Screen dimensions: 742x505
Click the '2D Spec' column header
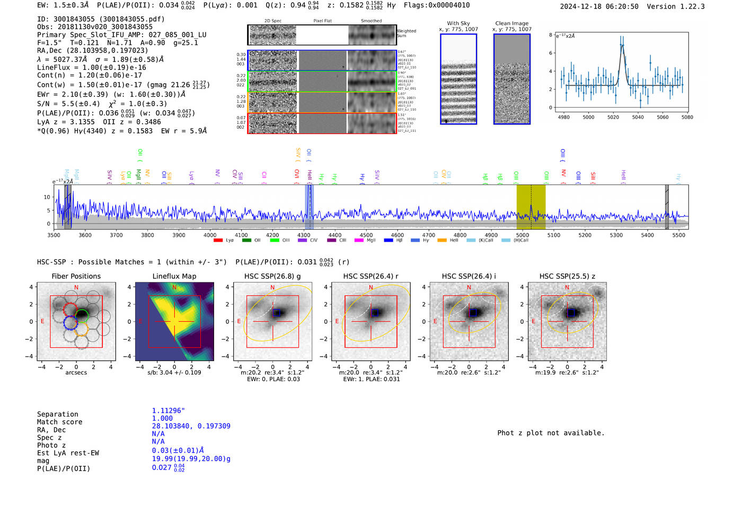[x=273, y=21]
